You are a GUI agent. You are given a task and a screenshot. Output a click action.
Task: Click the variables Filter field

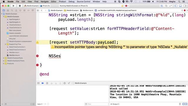click(96, 104)
